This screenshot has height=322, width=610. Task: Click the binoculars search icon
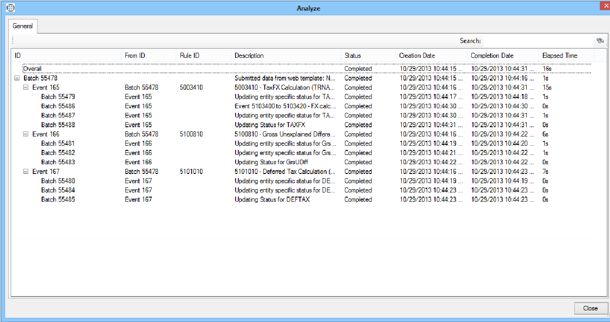click(x=600, y=41)
